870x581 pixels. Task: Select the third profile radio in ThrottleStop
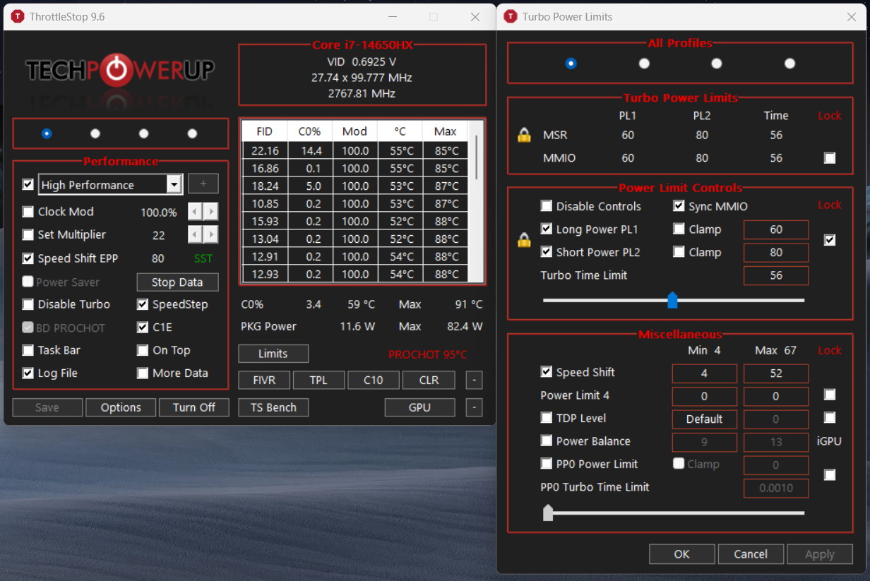coord(144,133)
